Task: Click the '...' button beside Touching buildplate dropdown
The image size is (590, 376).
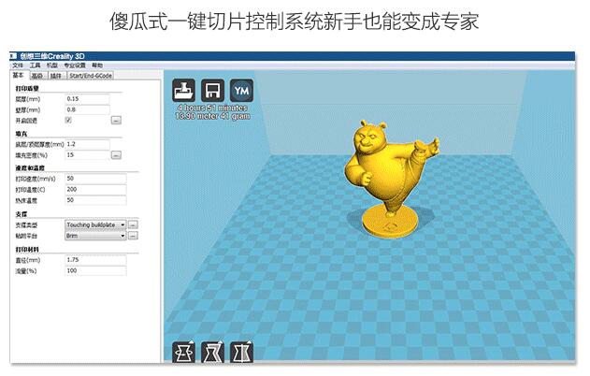Action: click(x=133, y=224)
